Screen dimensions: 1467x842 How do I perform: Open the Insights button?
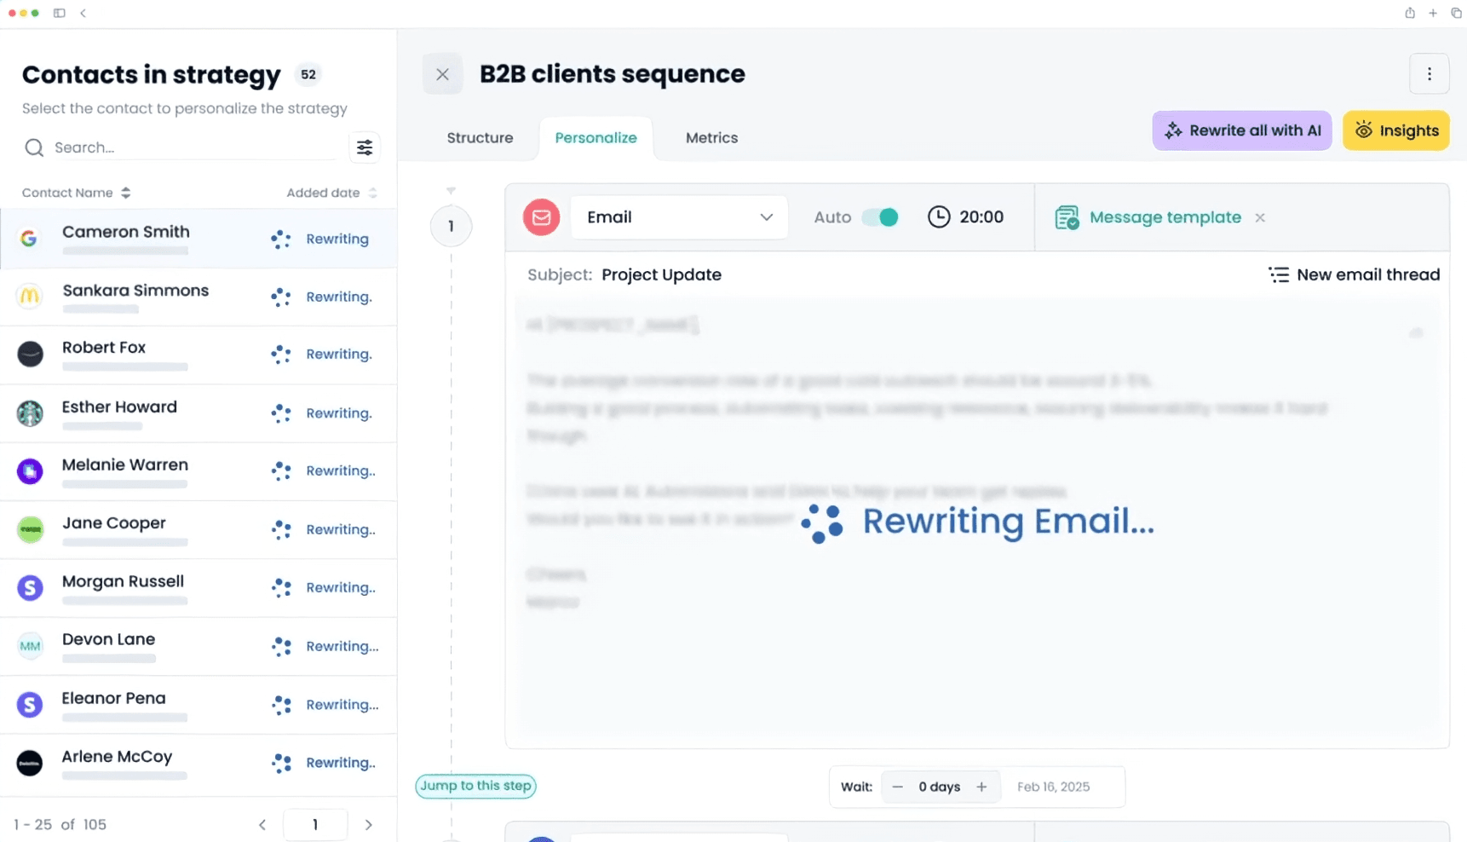[x=1395, y=130]
